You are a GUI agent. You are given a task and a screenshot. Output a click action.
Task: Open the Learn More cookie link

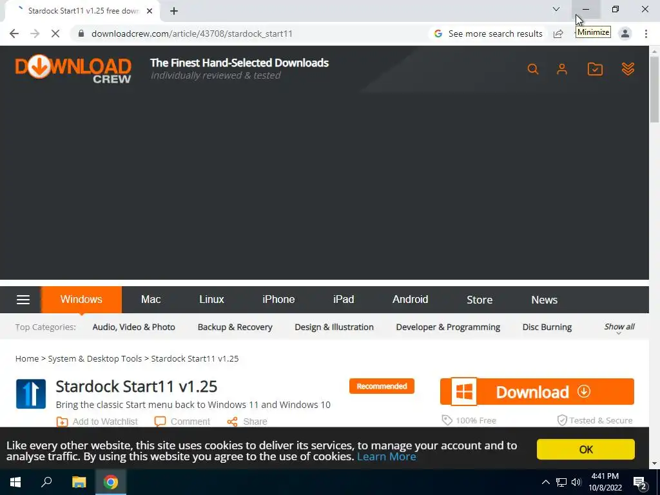click(x=387, y=457)
